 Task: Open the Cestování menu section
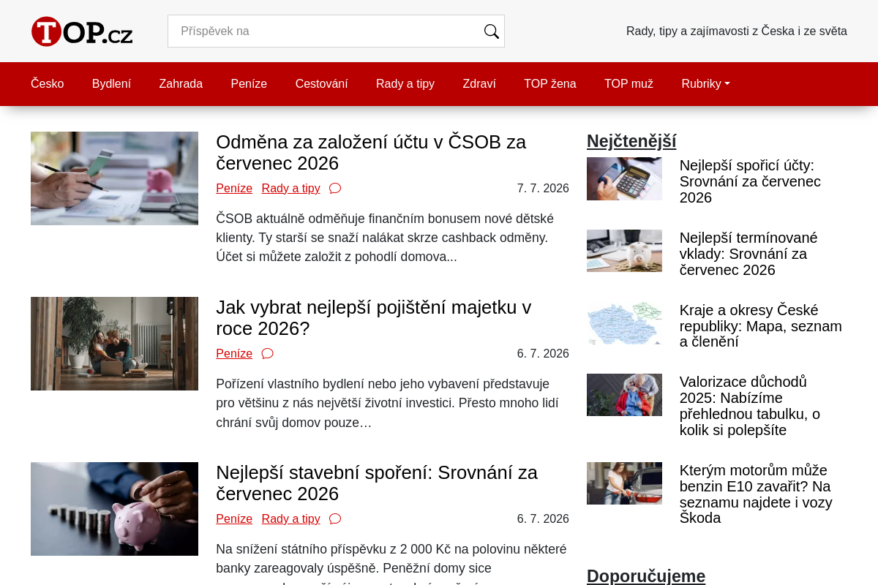(321, 83)
